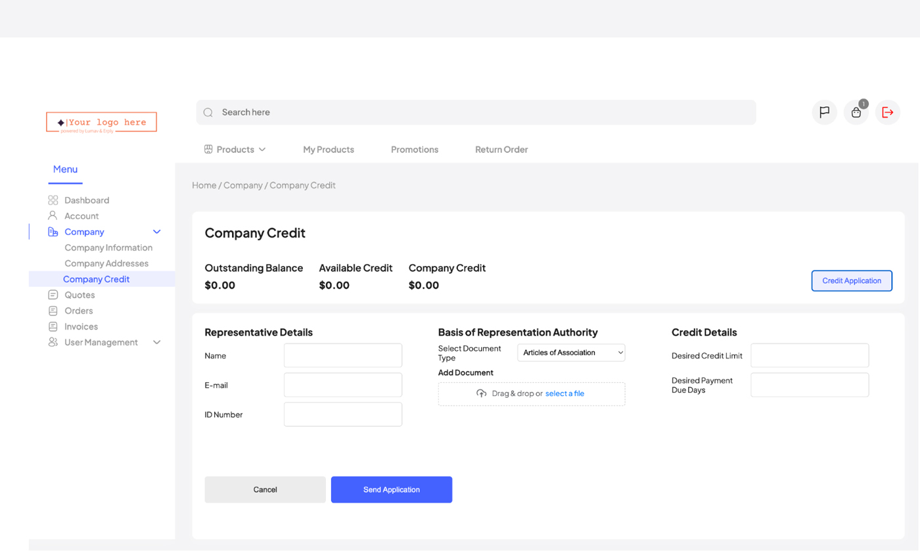
Task: Open the Return Order tab
Action: click(x=501, y=150)
